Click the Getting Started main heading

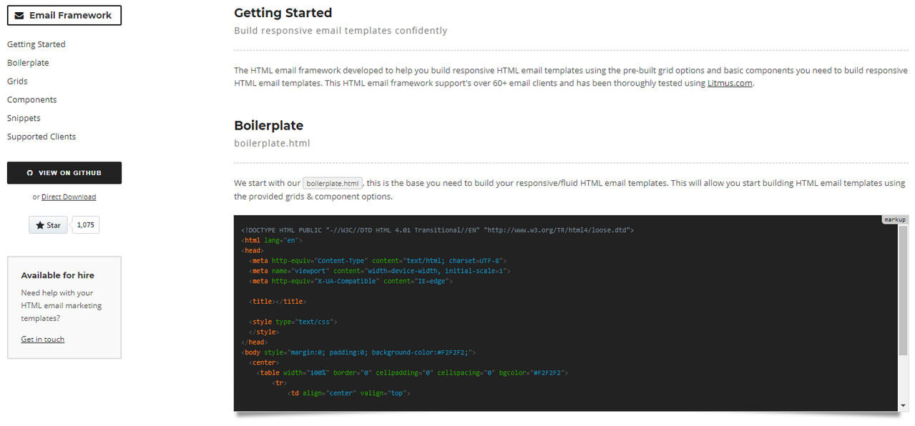[x=283, y=13]
